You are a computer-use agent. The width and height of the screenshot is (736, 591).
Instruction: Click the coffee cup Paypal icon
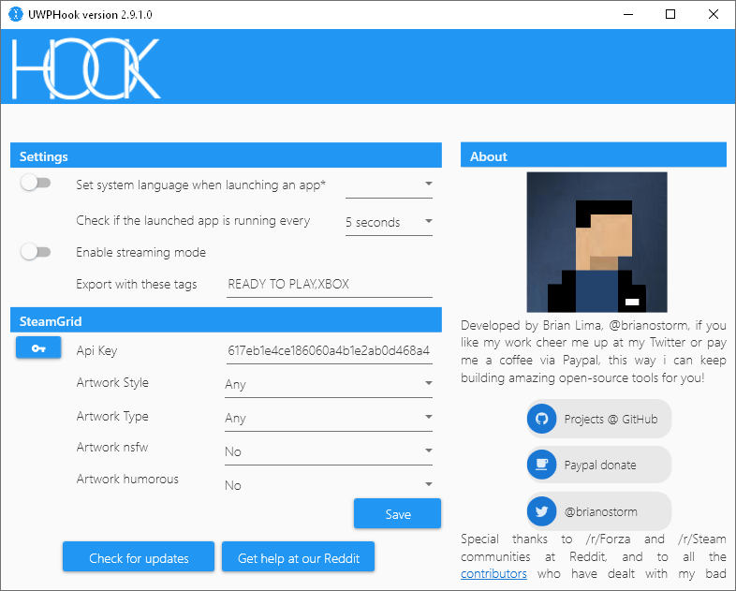pos(541,465)
